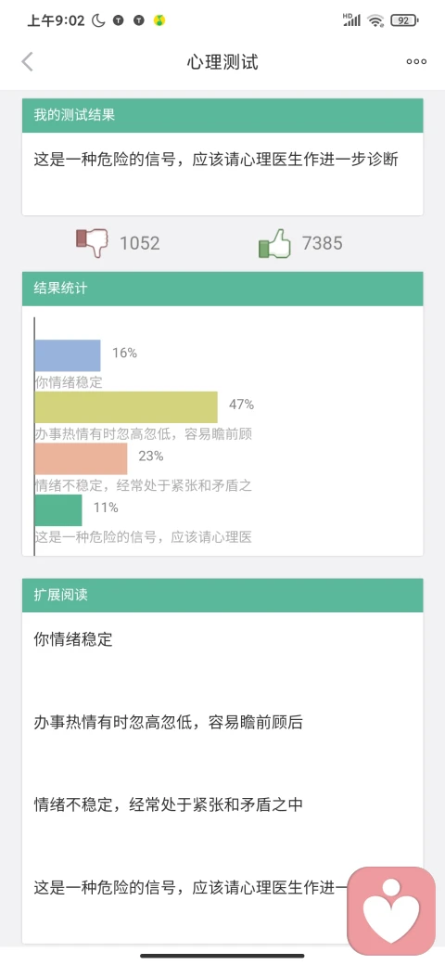Tap the dislike count 1052
The image size is (445, 965).
139,244
